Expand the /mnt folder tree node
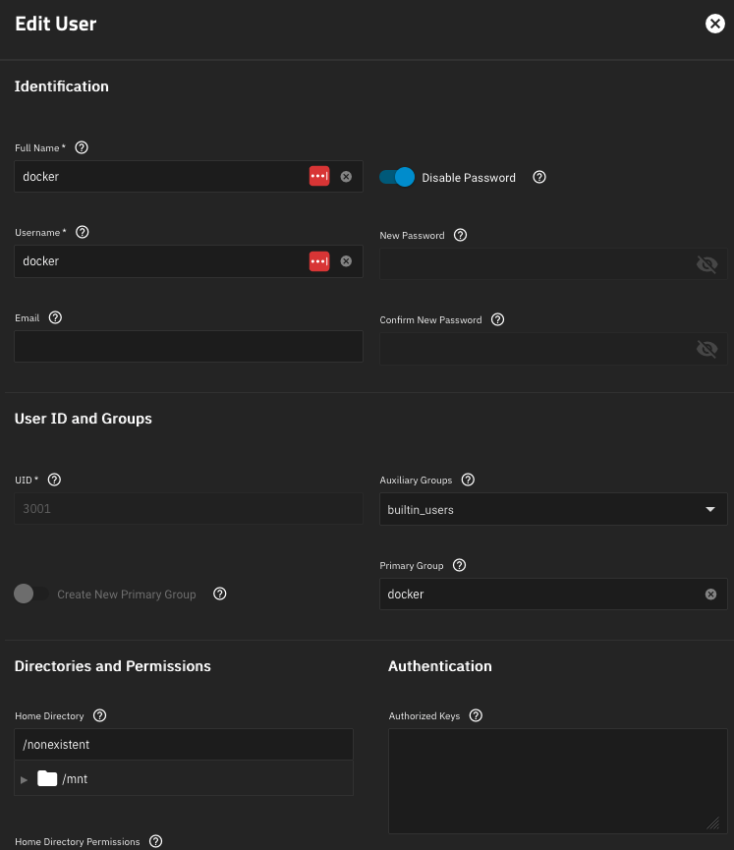This screenshot has height=850, width=734. (25, 779)
